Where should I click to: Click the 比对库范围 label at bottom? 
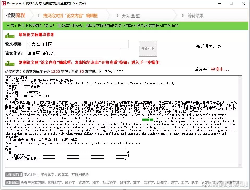click(x=14, y=175)
